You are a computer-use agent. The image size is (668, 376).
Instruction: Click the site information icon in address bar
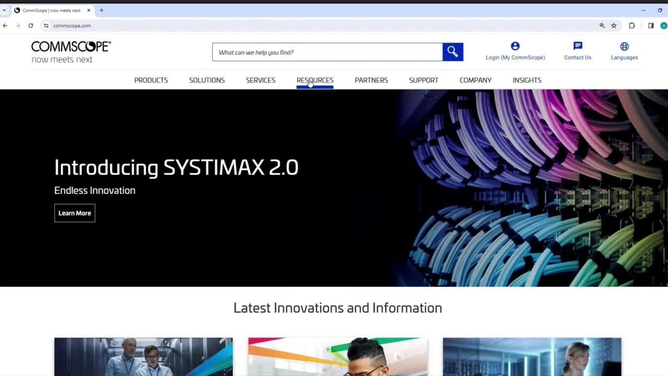coord(46,26)
